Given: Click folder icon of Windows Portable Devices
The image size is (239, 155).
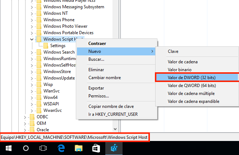Looking at the screenshot, I should coord(39,33).
